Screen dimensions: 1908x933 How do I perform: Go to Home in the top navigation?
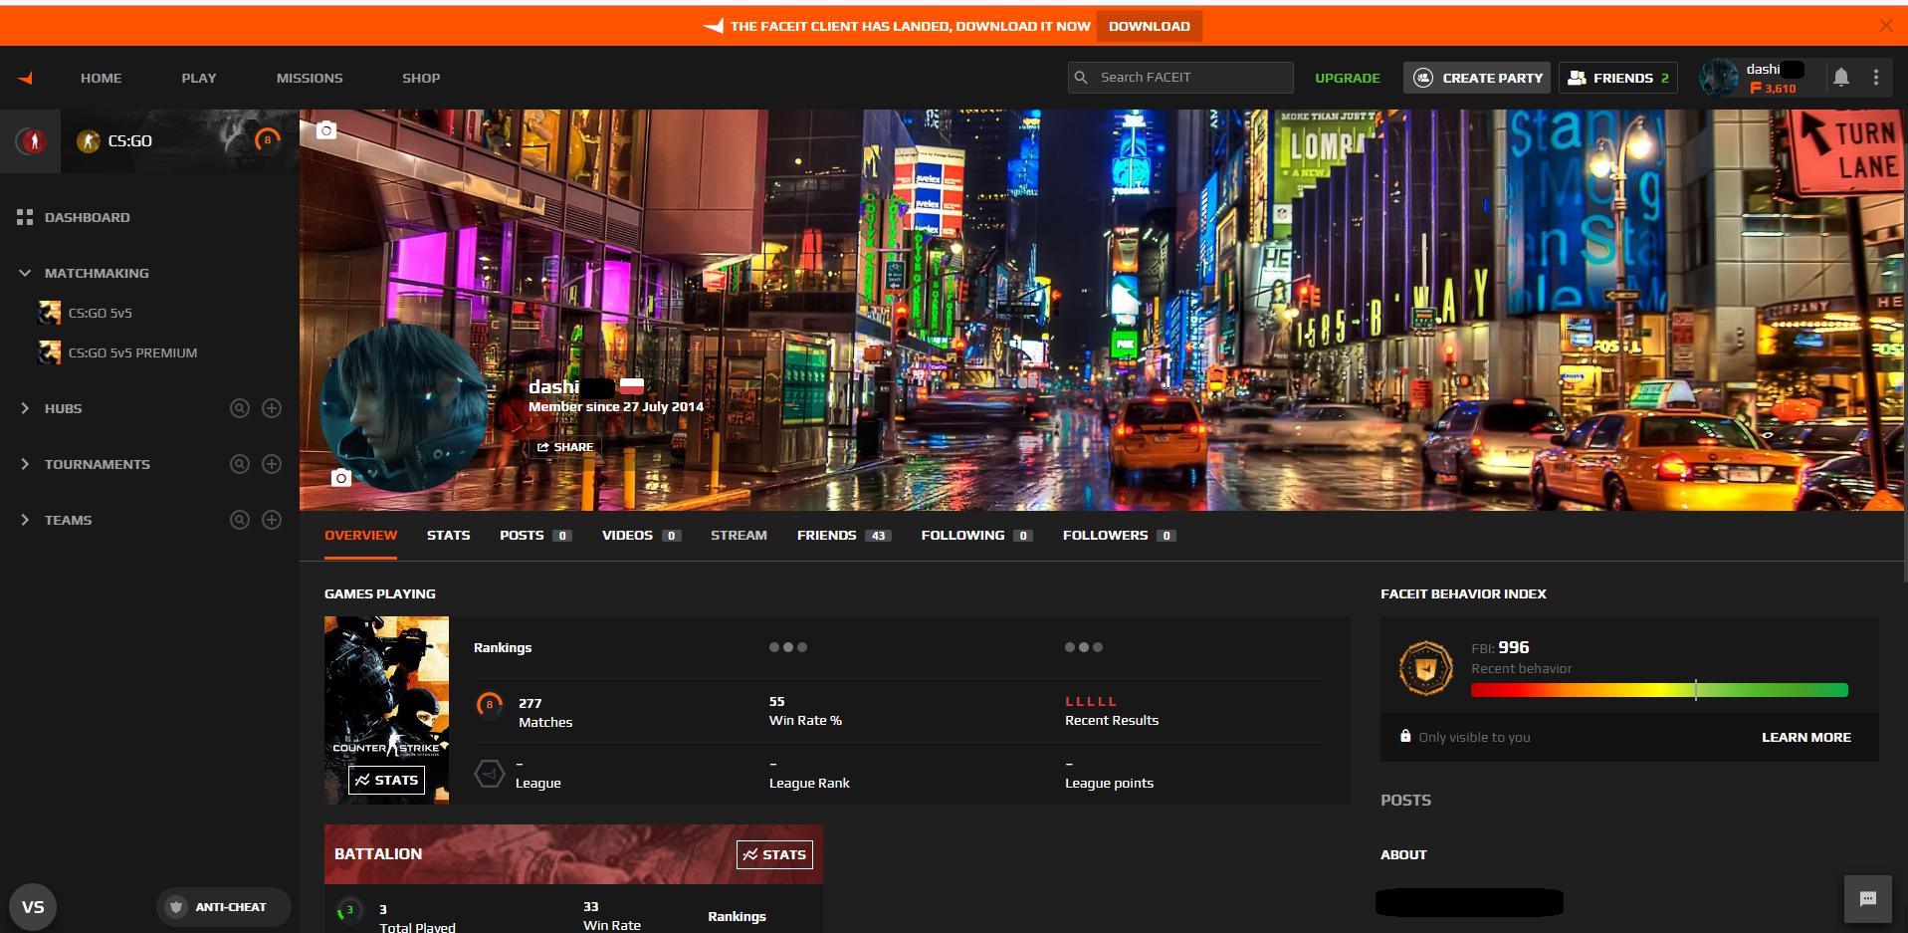102,78
